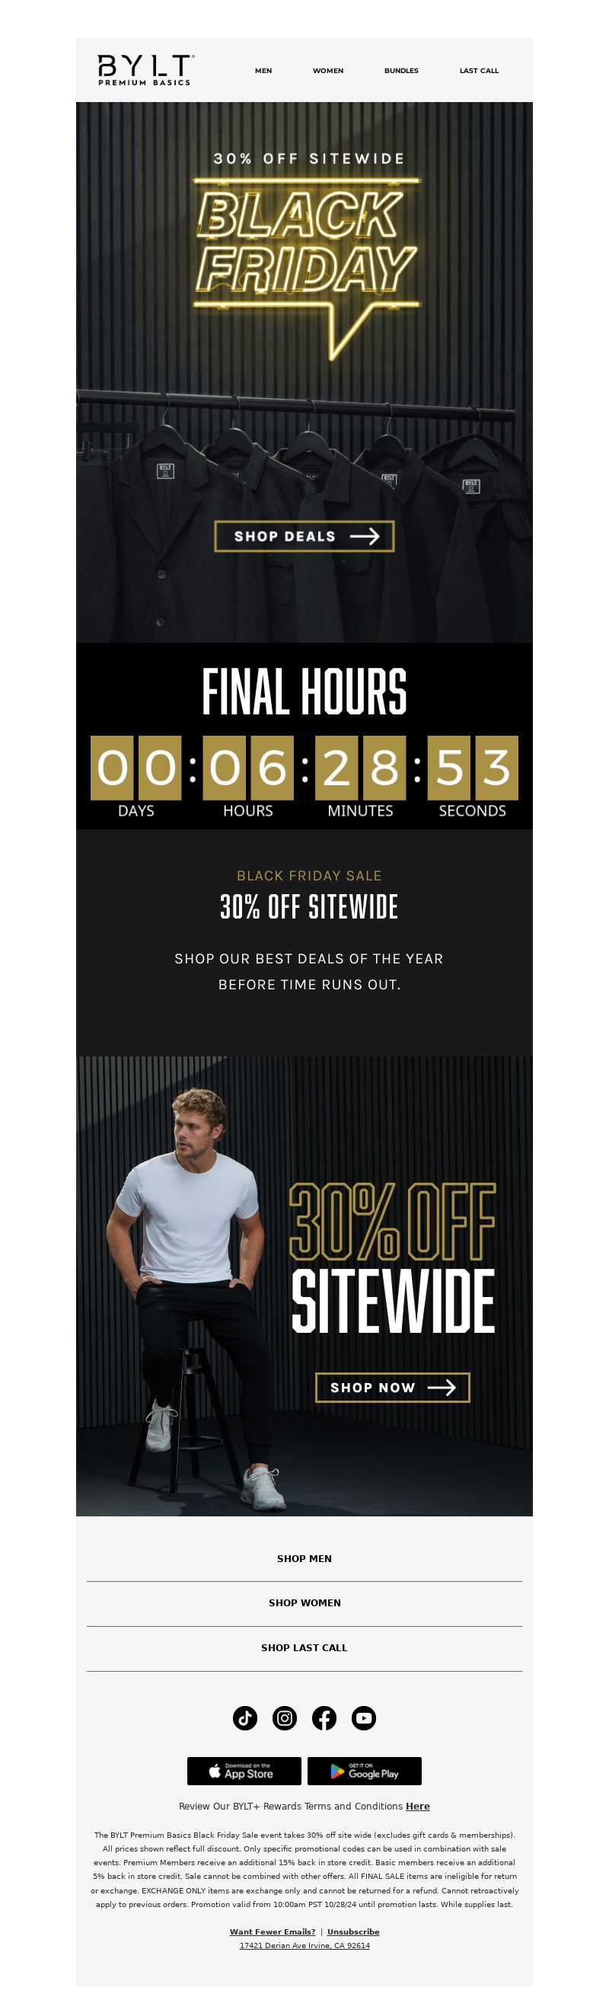Click the SHOP WOMEN link
The image size is (609, 2016).
304,1603
